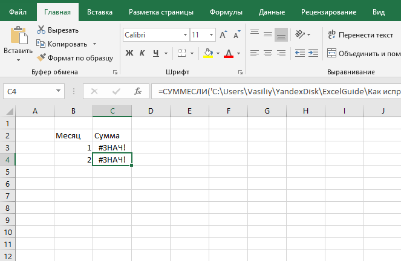Increase font size with large A icon
Viewport: 401px width, 261px height.
coord(223,34)
